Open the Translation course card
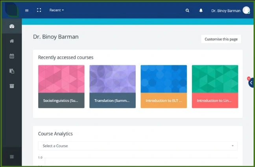The width and height of the screenshot is (255, 167). click(112, 86)
